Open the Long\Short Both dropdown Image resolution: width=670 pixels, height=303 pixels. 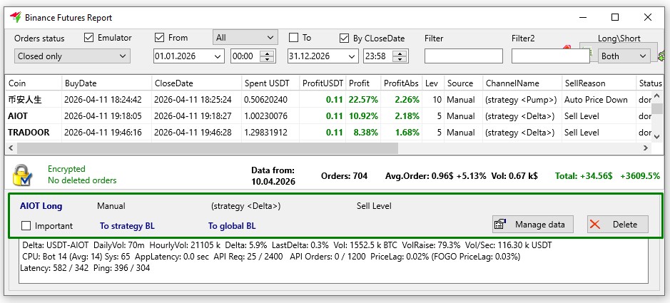(624, 56)
